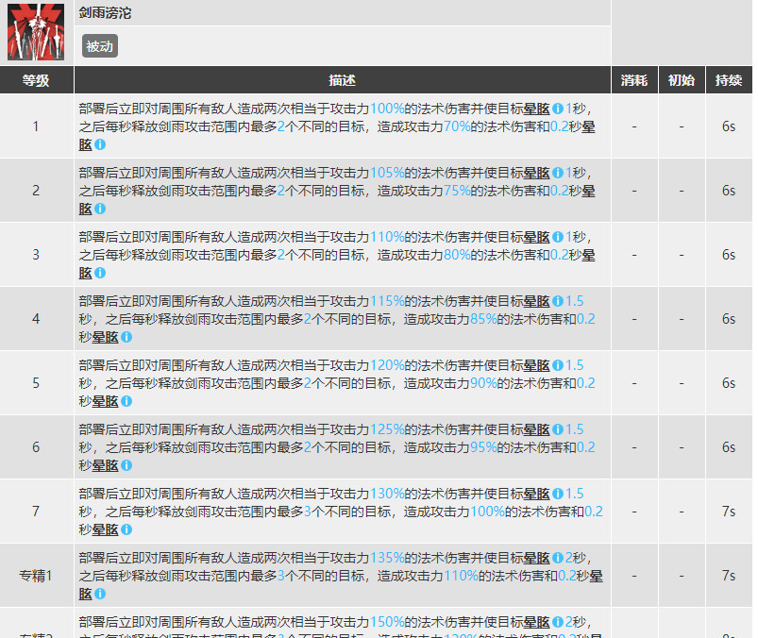
Task: Click the 初始 column header
Action: pos(682,80)
